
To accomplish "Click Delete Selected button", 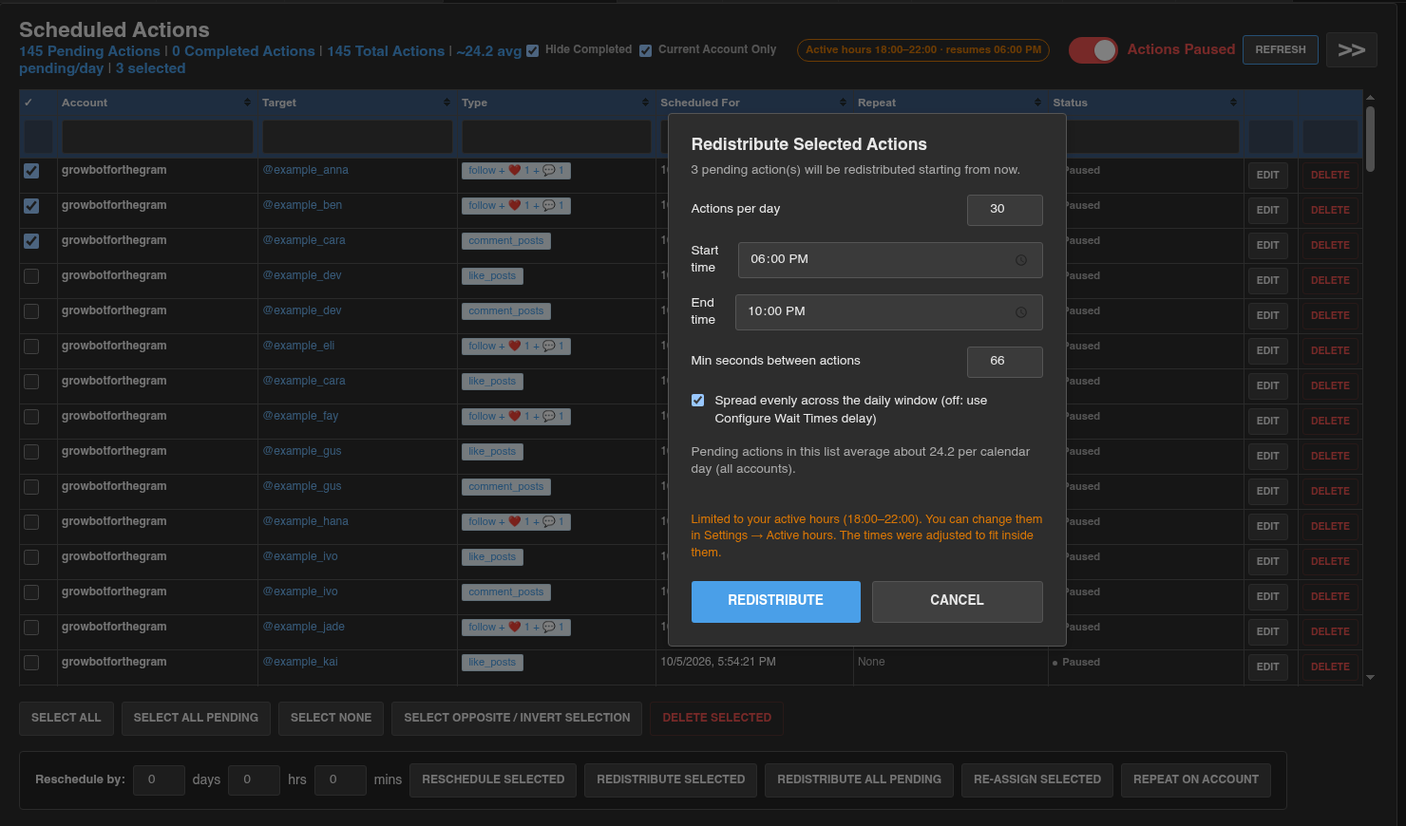I will (716, 719).
